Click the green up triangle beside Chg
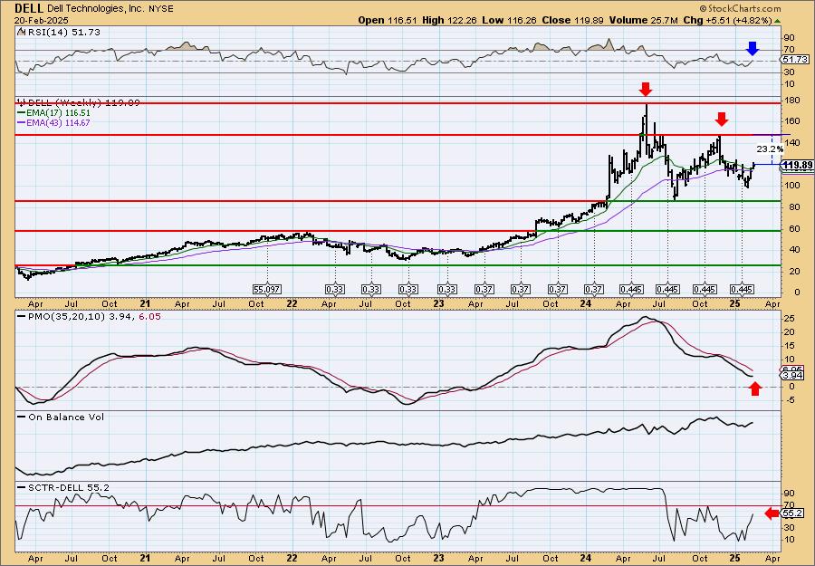The height and width of the screenshot is (566, 815). [x=777, y=21]
